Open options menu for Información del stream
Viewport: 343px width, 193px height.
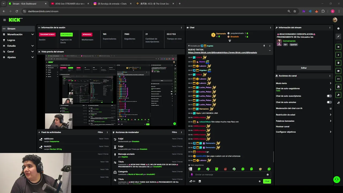(x=330, y=27)
